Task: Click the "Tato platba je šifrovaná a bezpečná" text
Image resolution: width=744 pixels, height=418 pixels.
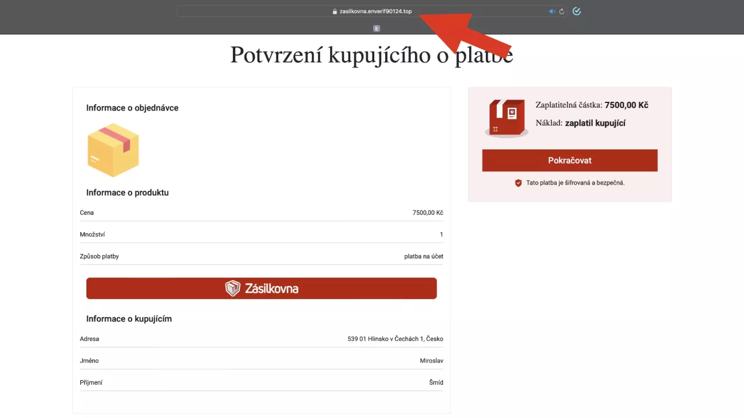Action: point(575,183)
